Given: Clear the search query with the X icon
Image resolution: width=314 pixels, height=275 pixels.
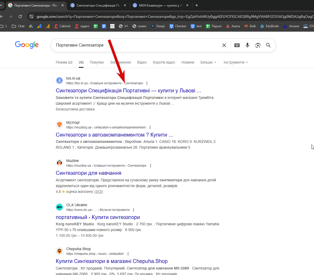Looking at the screenshot, I should click(x=224, y=45).
